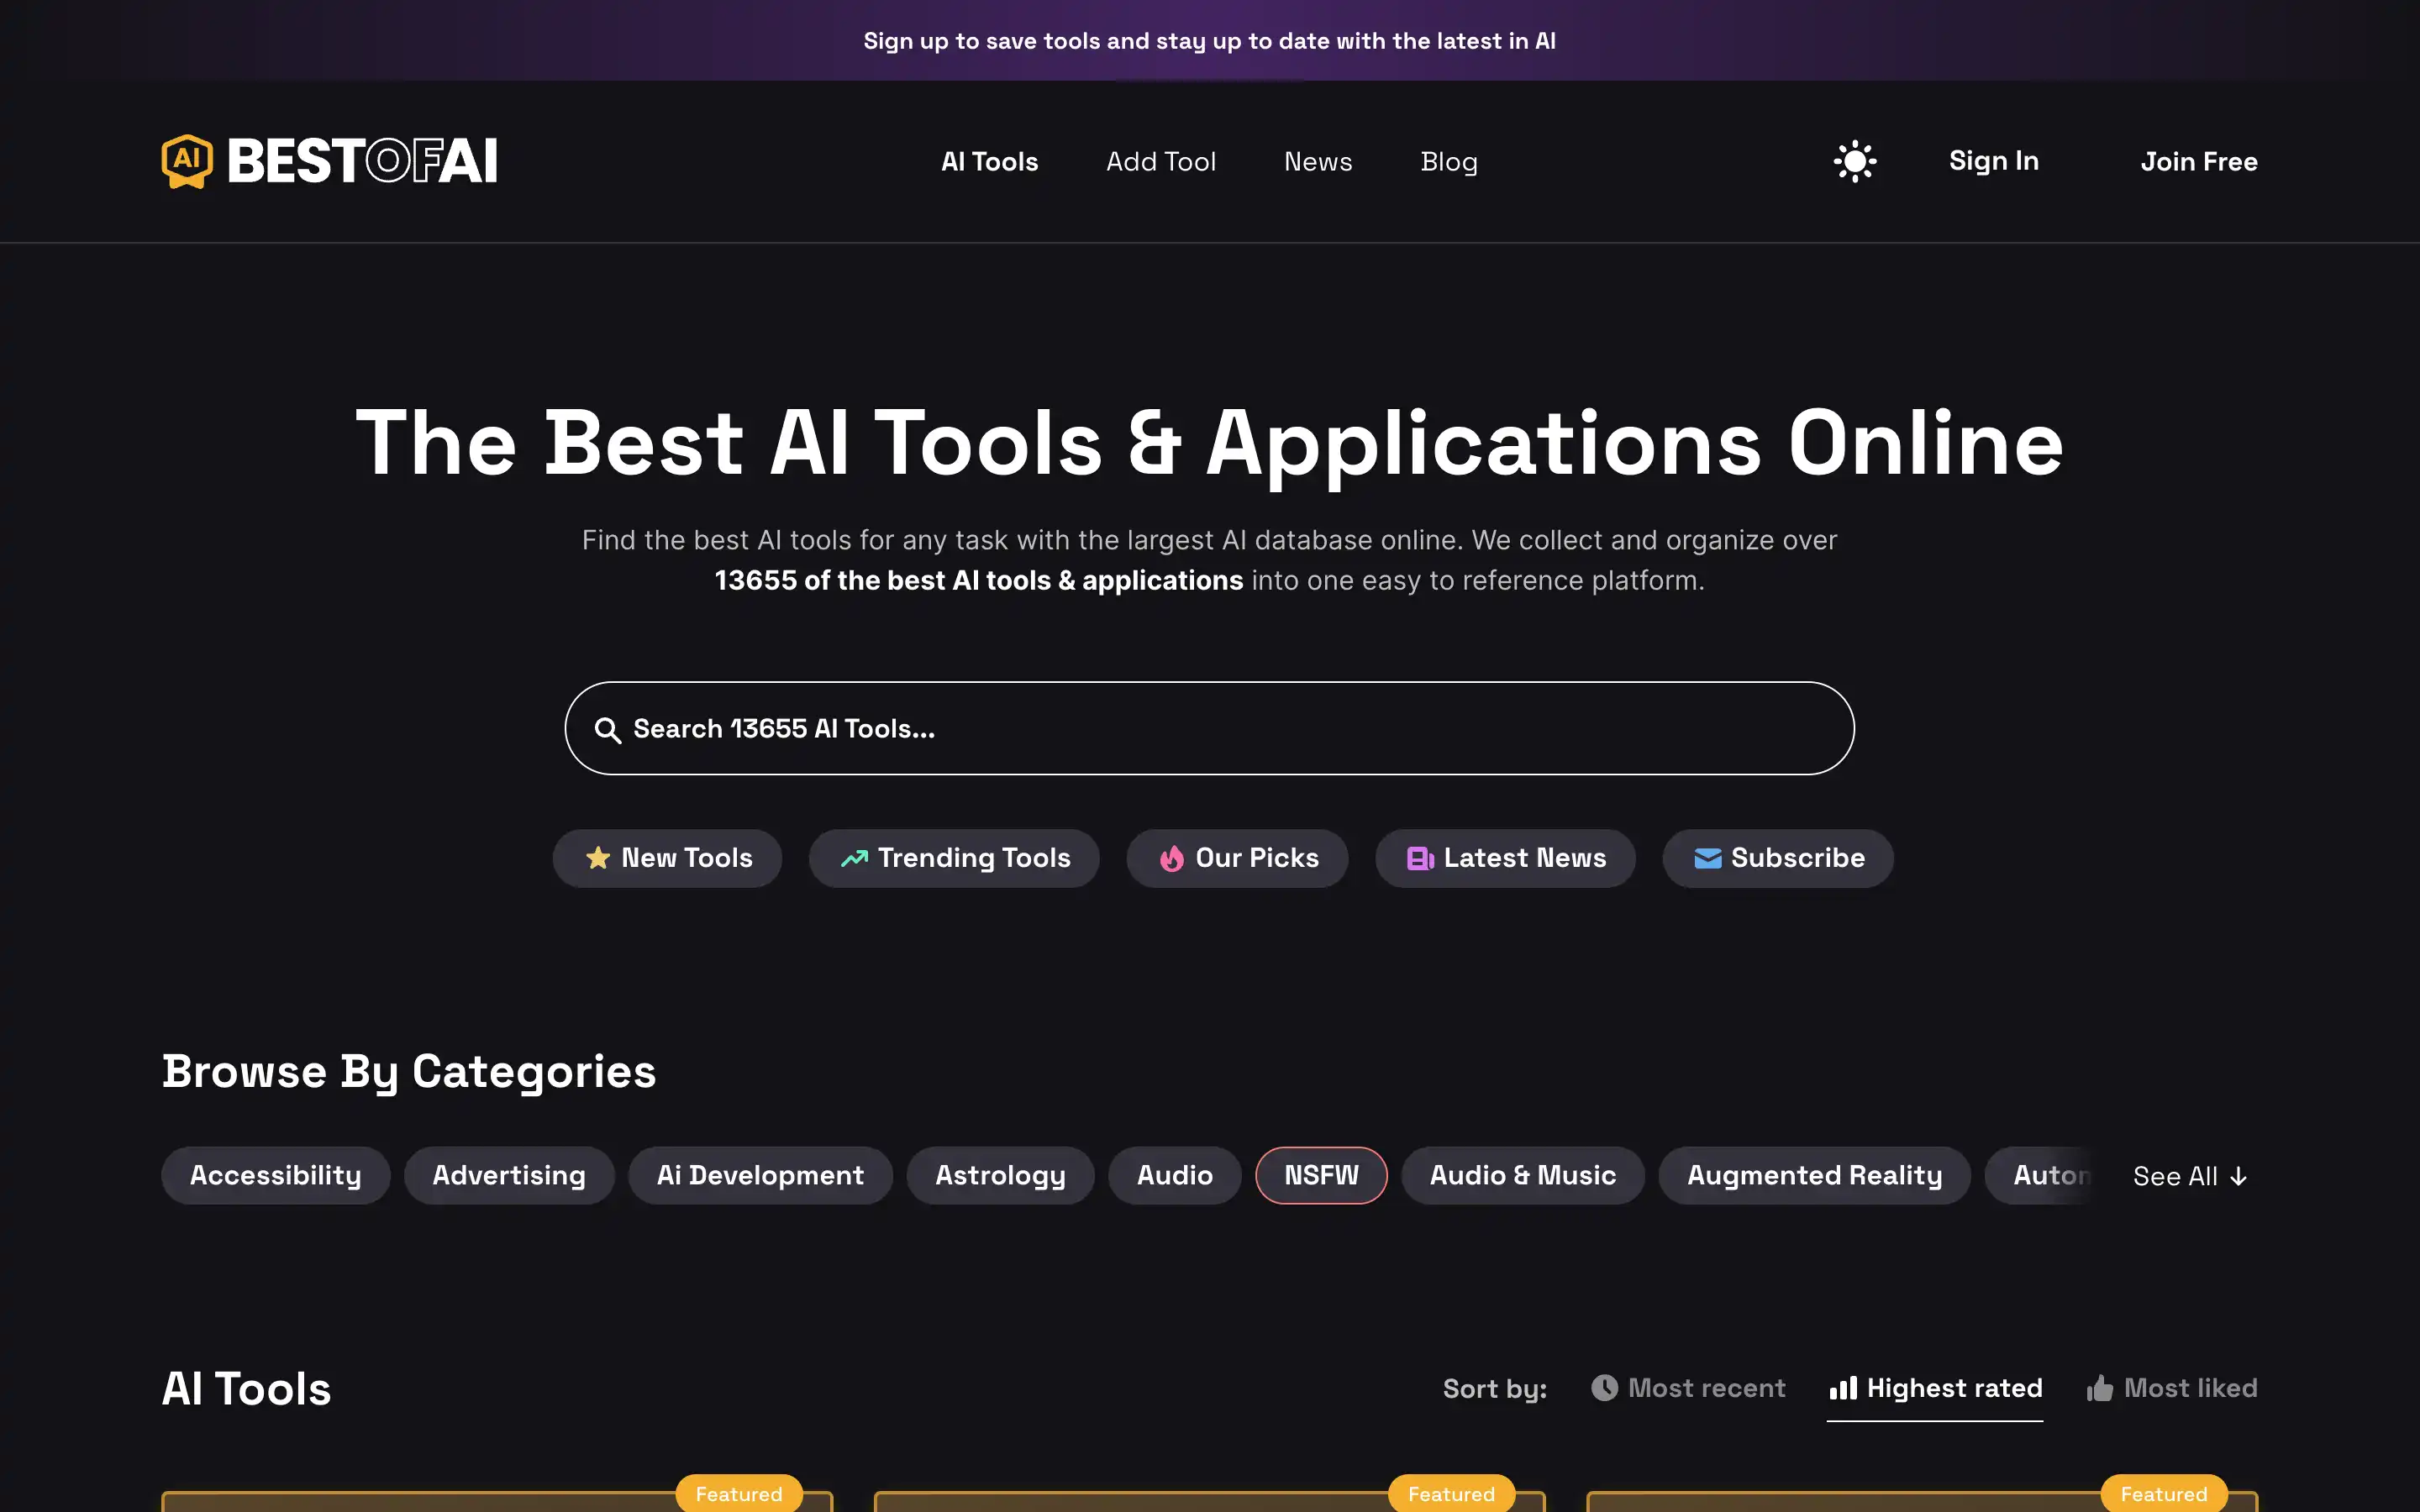Image resolution: width=2420 pixels, height=1512 pixels.
Task: Expand categories with See All
Action: [2190, 1176]
